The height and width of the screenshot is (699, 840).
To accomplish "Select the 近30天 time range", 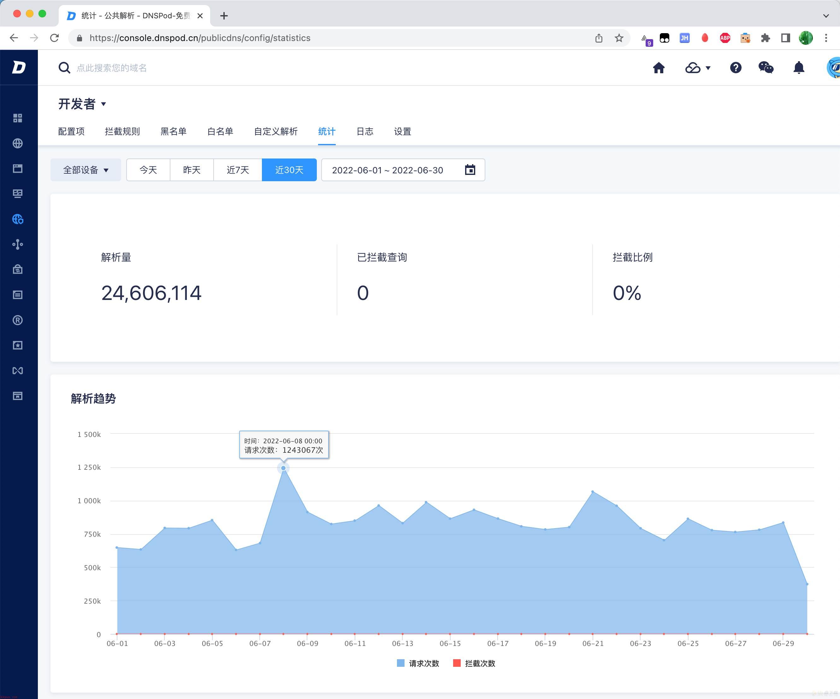I will coord(289,170).
